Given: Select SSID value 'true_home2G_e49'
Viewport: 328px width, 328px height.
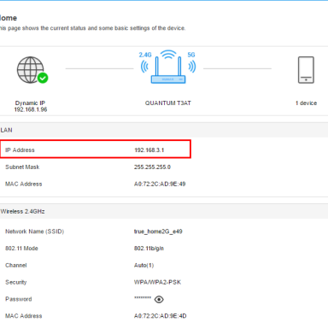Looking at the screenshot, I should tap(158, 231).
